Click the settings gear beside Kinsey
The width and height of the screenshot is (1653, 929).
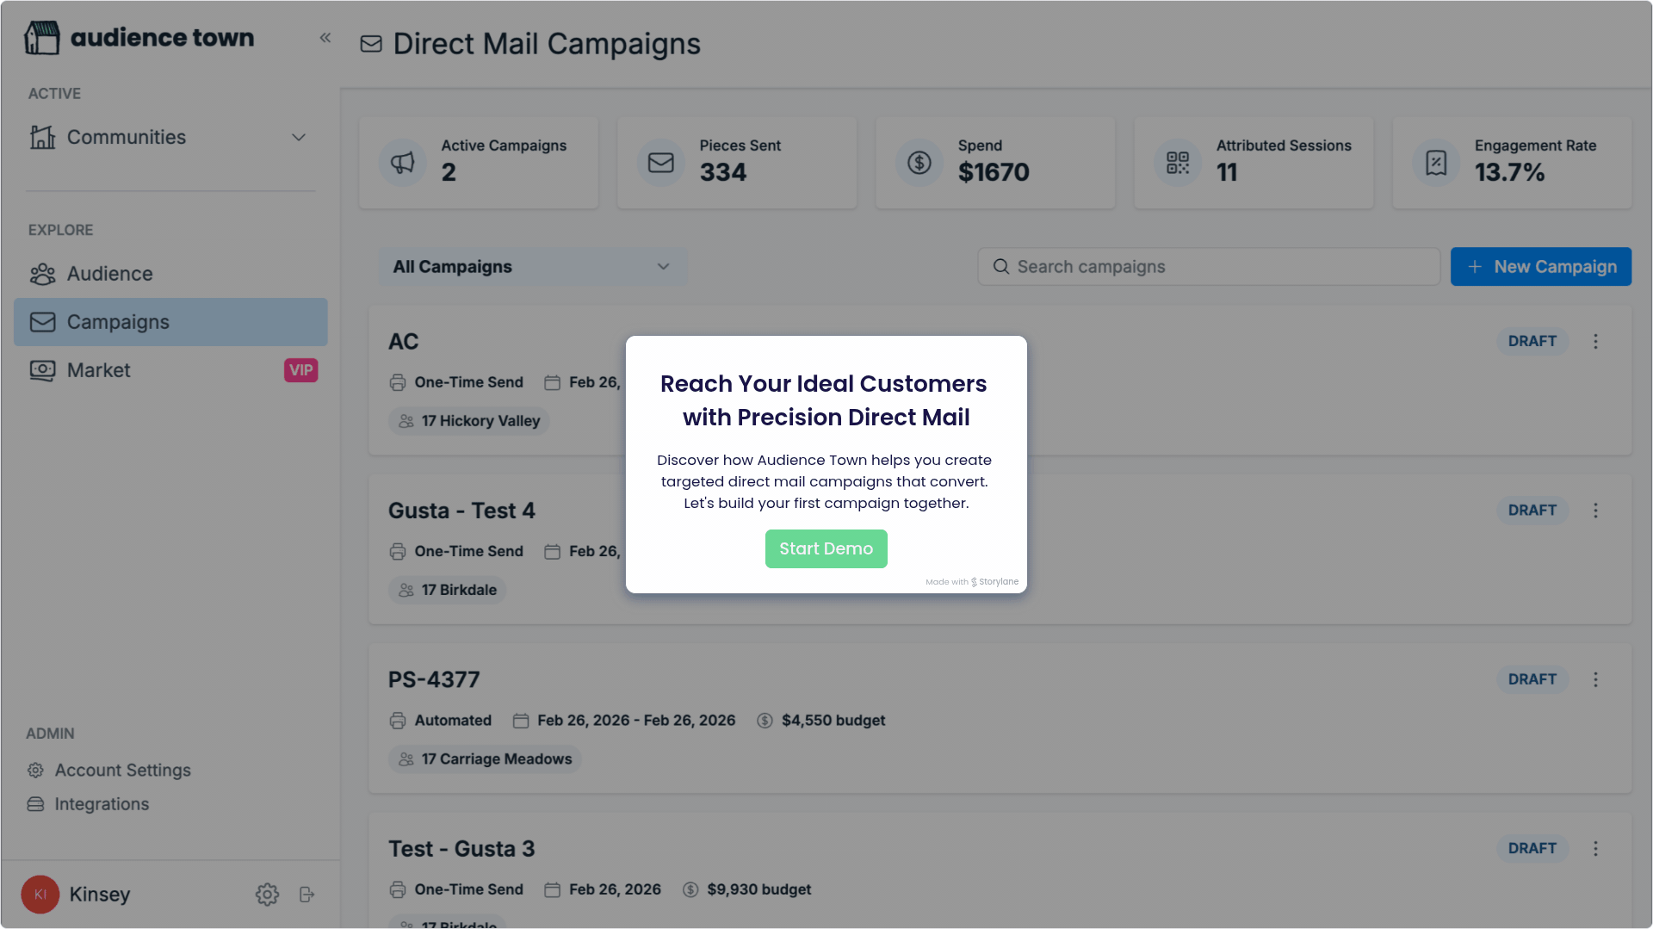pyautogui.click(x=267, y=895)
